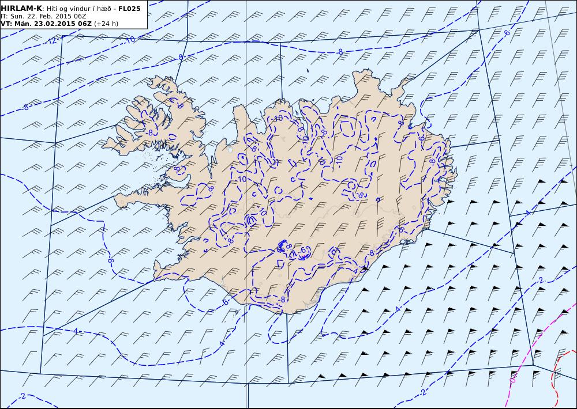Select the "VT: Mán. 23.02.2015 06Z" valid time
577x409 pixels.
point(46,24)
